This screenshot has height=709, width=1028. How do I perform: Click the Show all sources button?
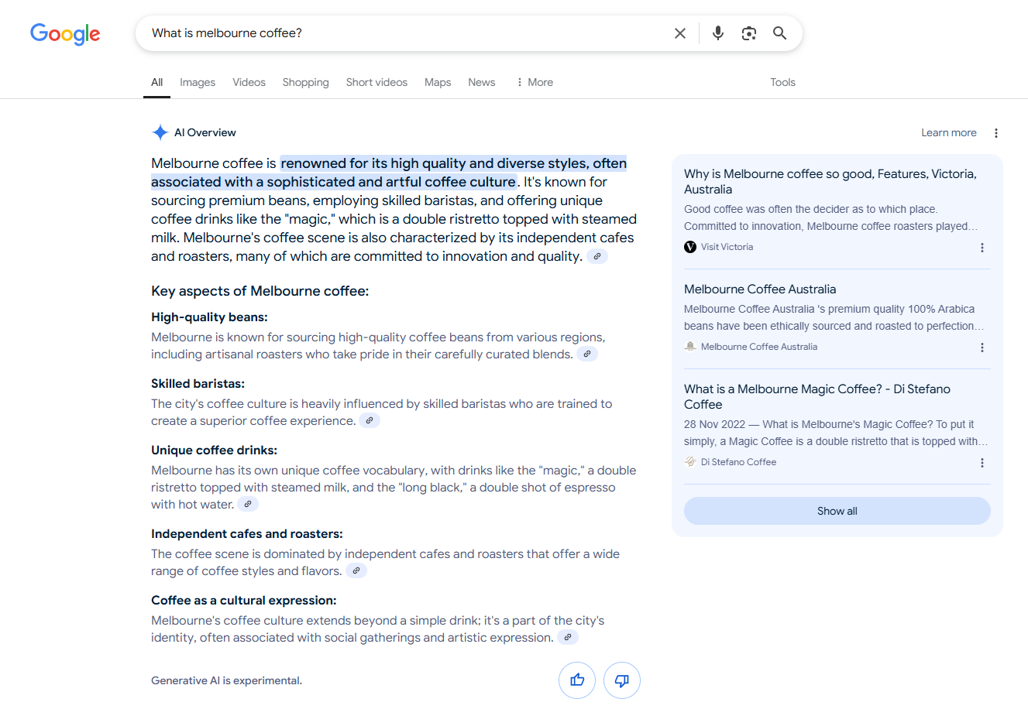point(837,511)
